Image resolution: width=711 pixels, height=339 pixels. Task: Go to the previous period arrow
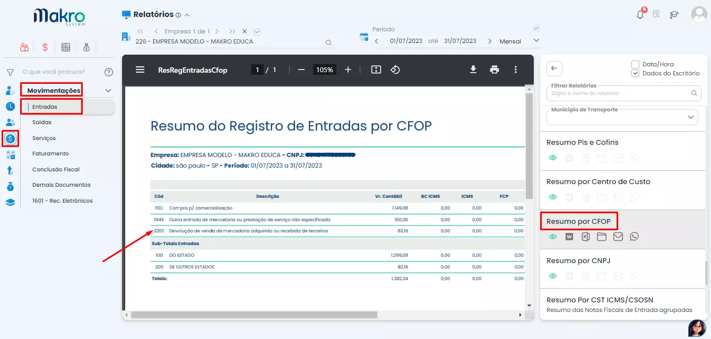tap(376, 41)
